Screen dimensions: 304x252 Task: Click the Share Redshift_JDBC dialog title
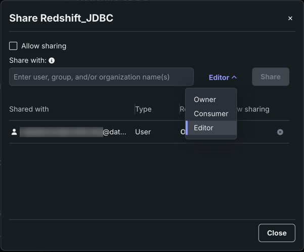61,18
